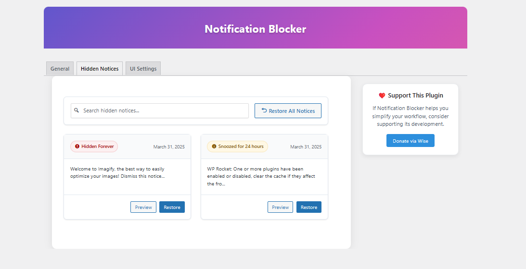
Task: Open the UI Settings tab
Action: pyautogui.click(x=143, y=69)
